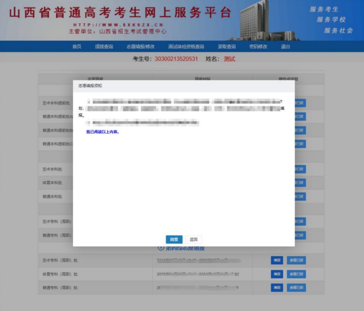Click the 体育本科批 row label
Viewport: 364px width, 311px height.
(52, 183)
